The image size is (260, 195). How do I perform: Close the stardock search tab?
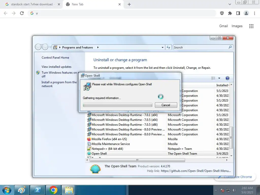pos(59,4)
